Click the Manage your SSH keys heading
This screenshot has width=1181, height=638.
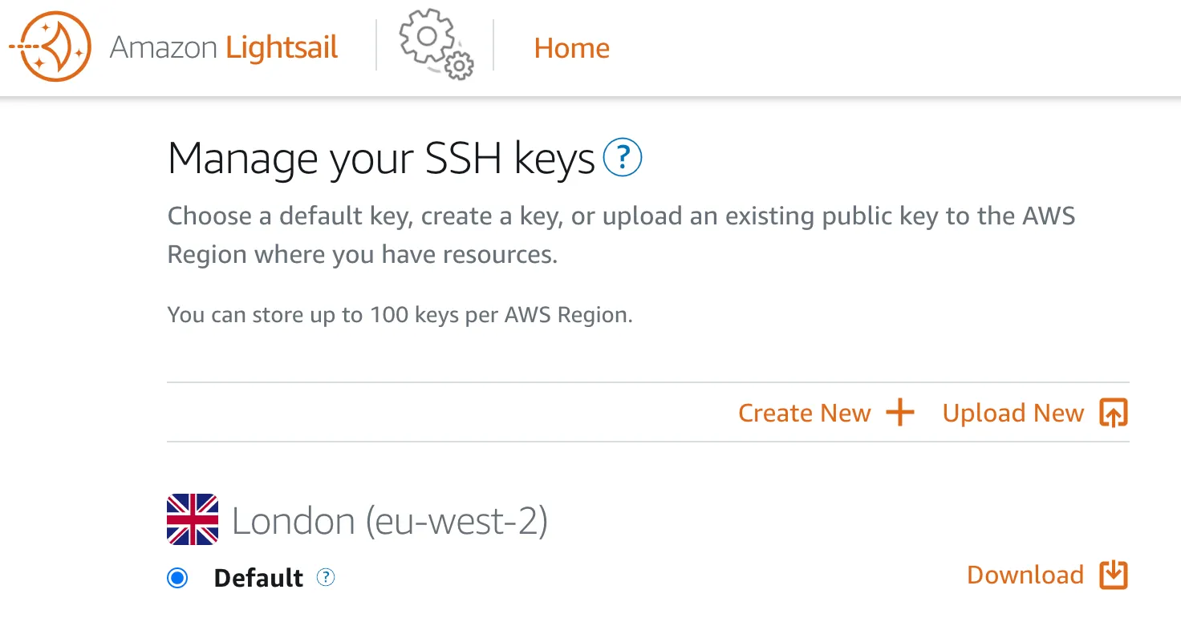[381, 159]
